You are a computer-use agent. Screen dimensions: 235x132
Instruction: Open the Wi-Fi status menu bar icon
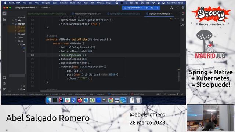click(x=153, y=3)
